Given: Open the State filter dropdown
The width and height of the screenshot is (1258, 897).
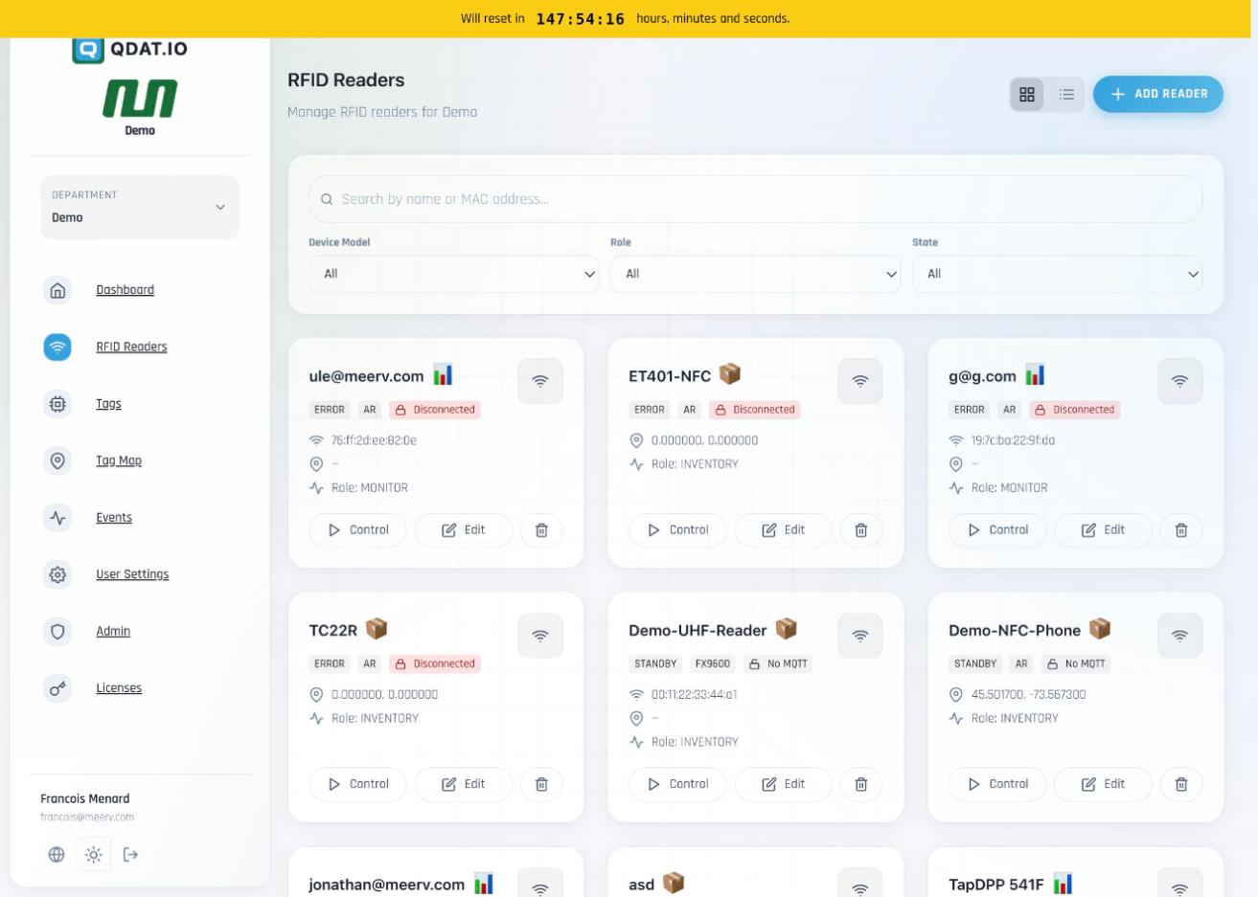Looking at the screenshot, I should coord(1057,274).
